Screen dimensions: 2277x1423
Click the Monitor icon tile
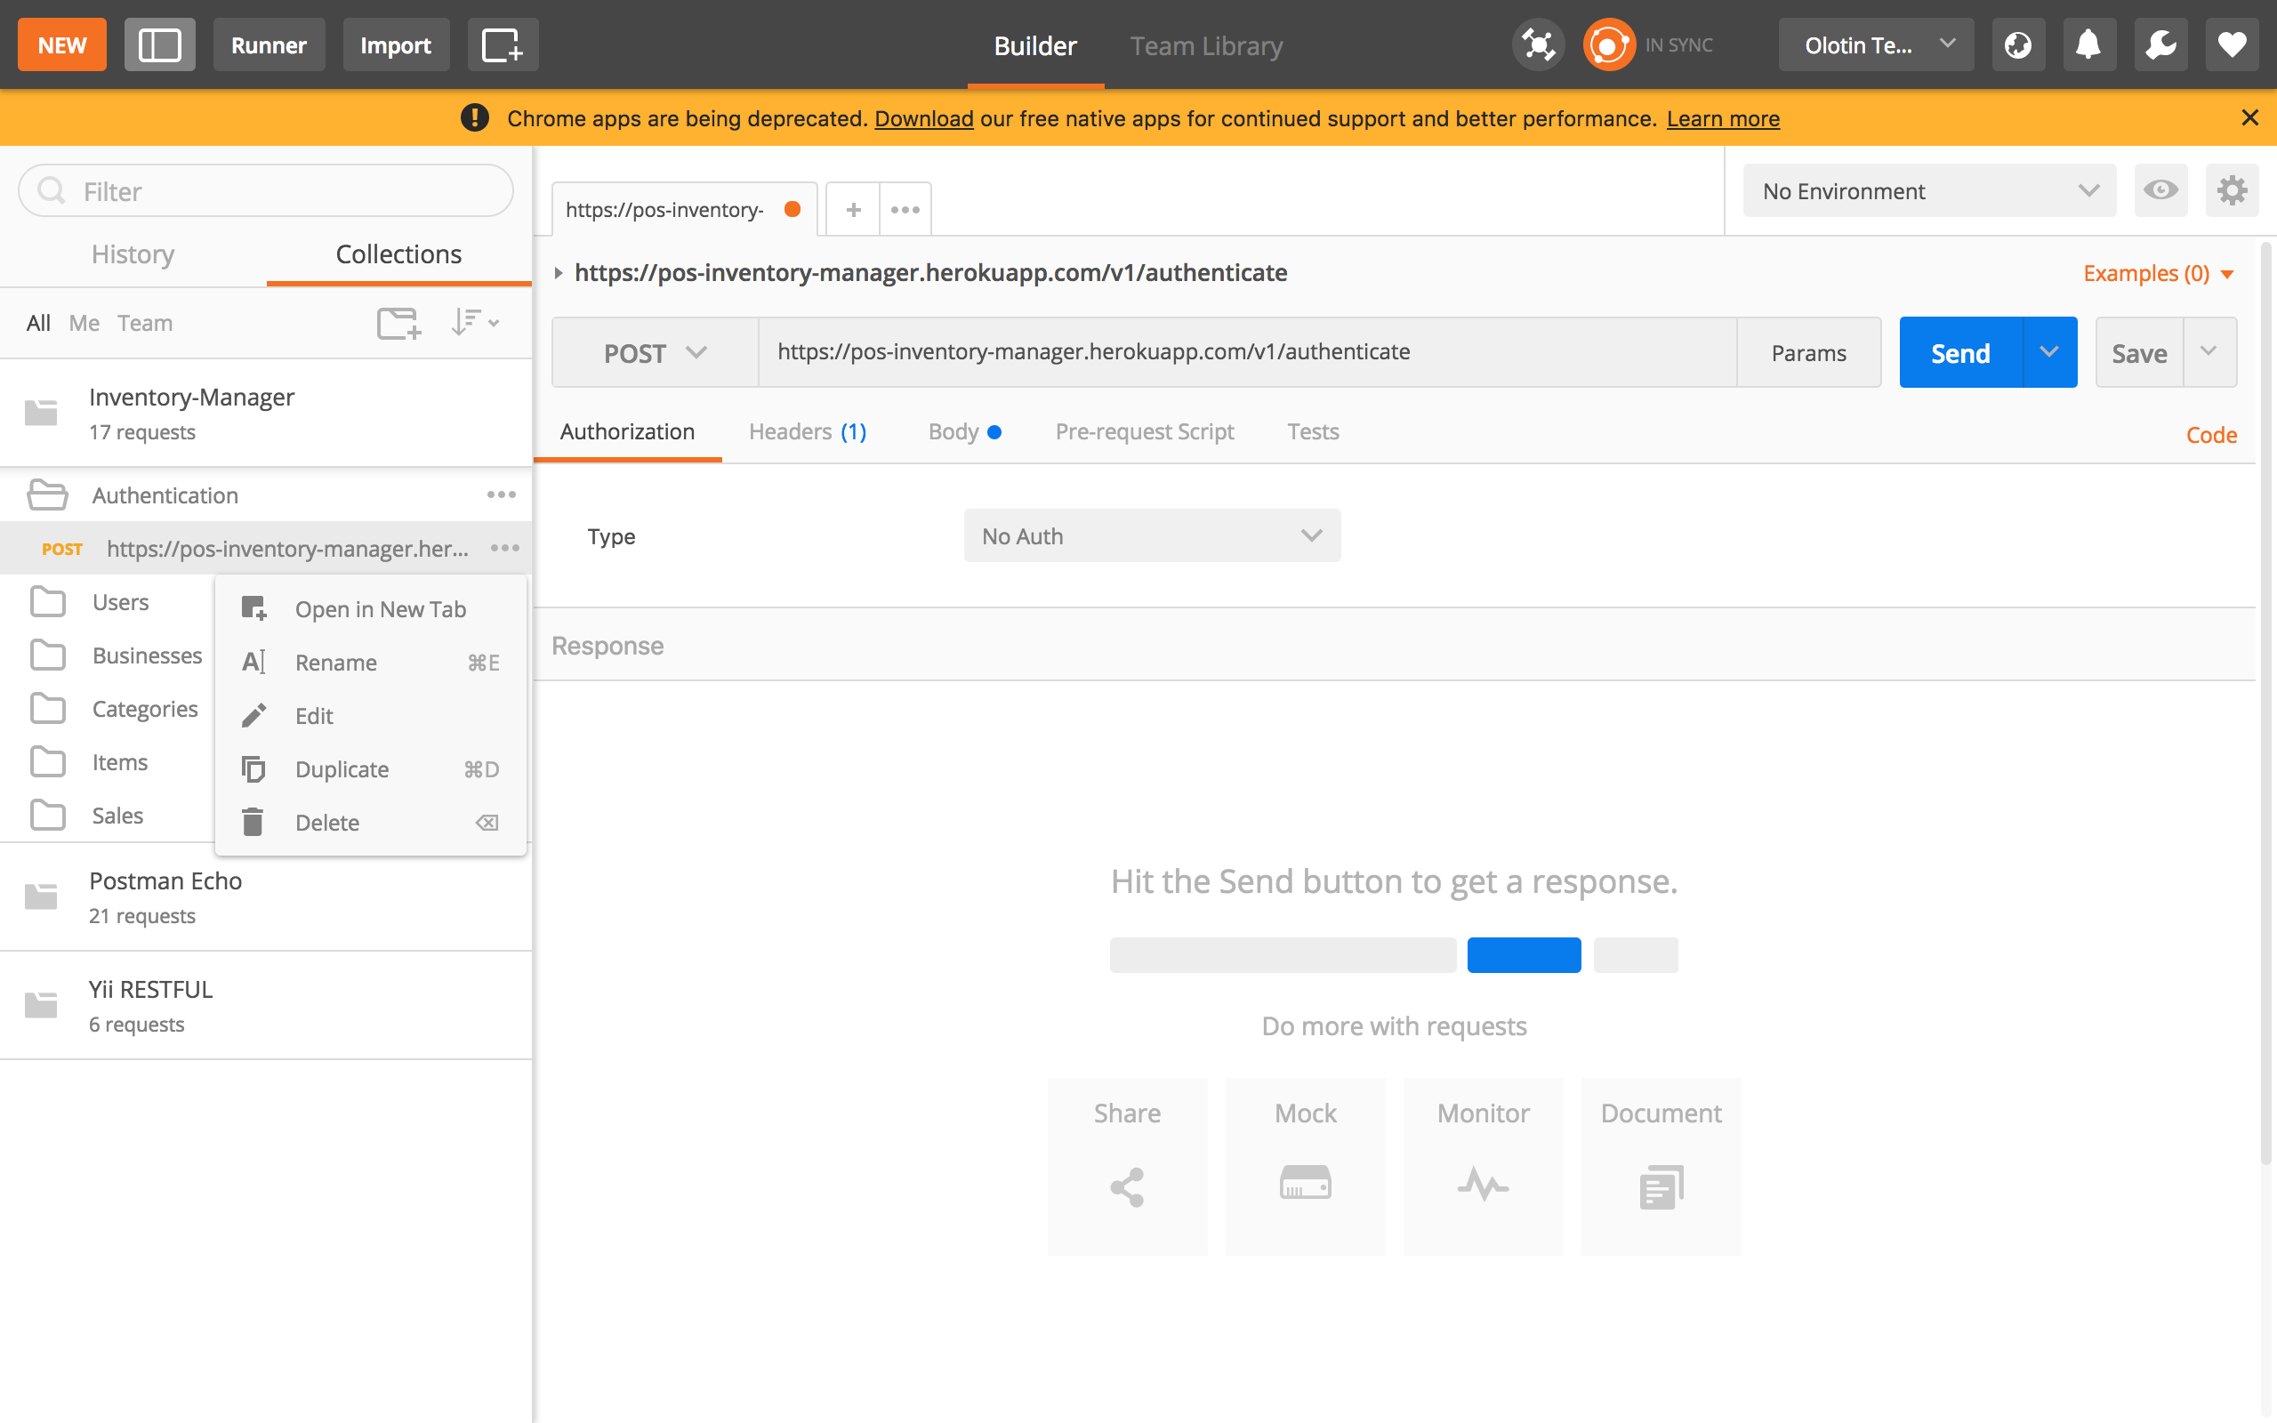tap(1483, 1167)
